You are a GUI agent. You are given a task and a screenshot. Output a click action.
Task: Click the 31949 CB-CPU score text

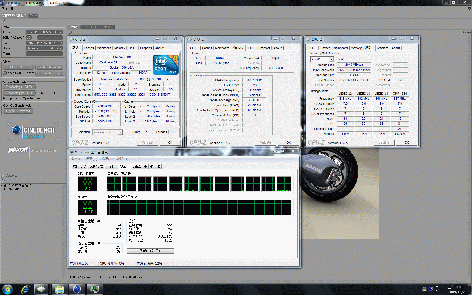47,93
